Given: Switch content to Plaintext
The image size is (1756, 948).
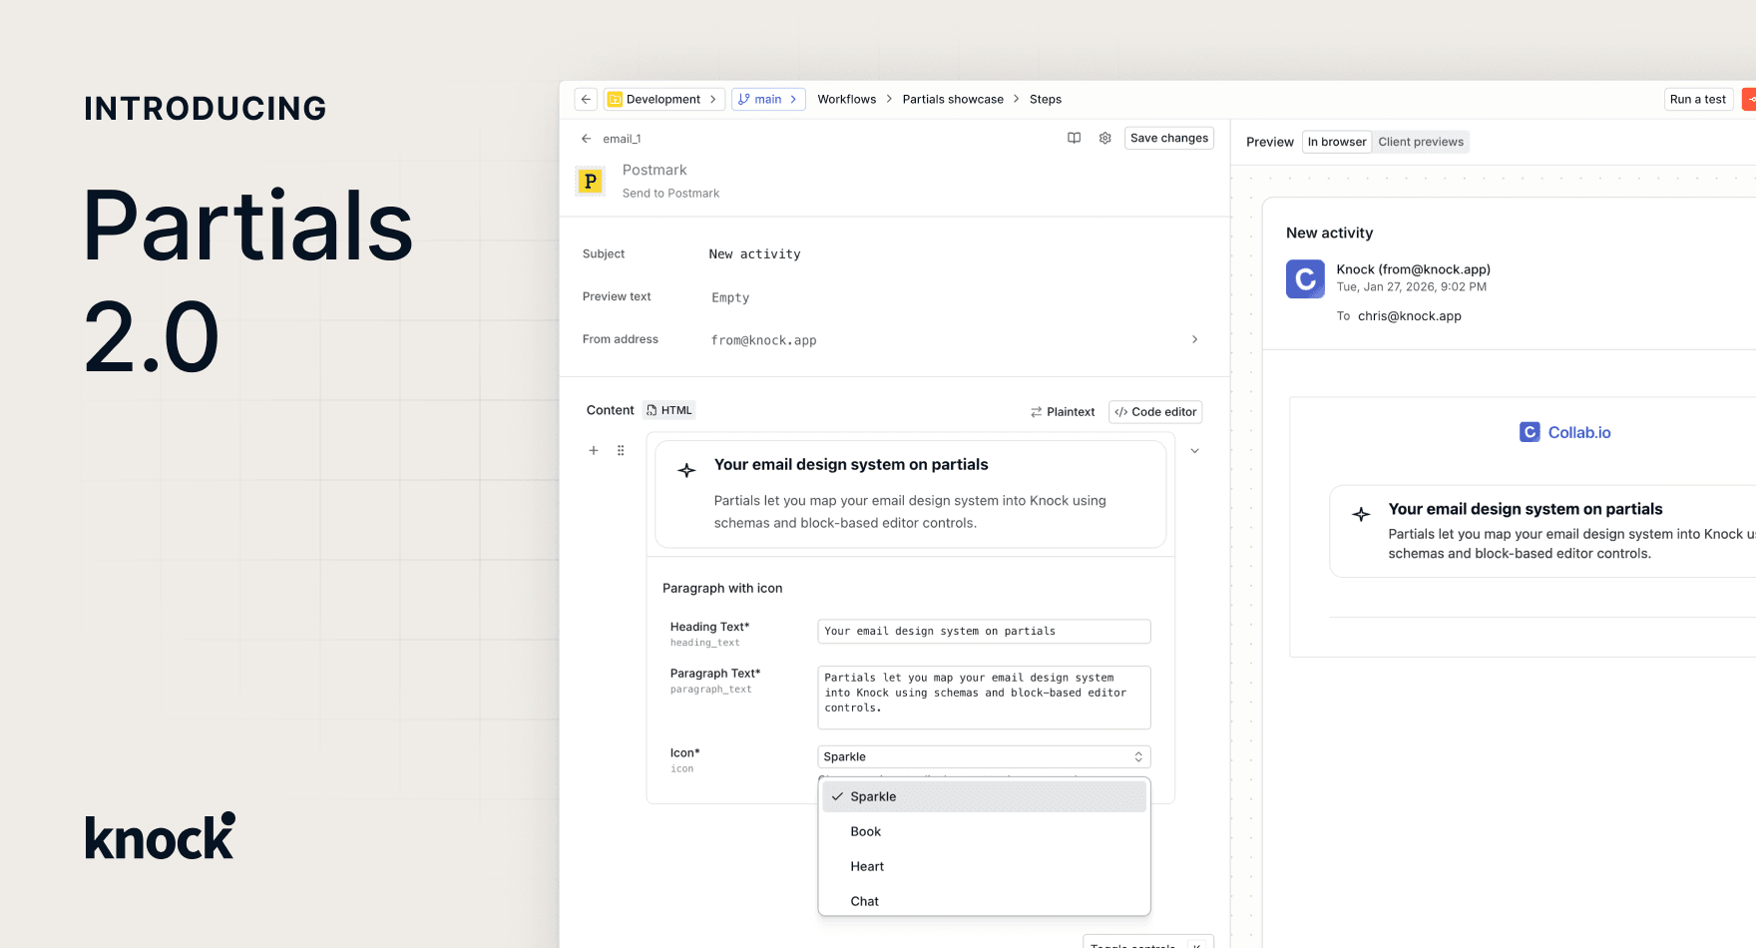Looking at the screenshot, I should pos(1063,412).
